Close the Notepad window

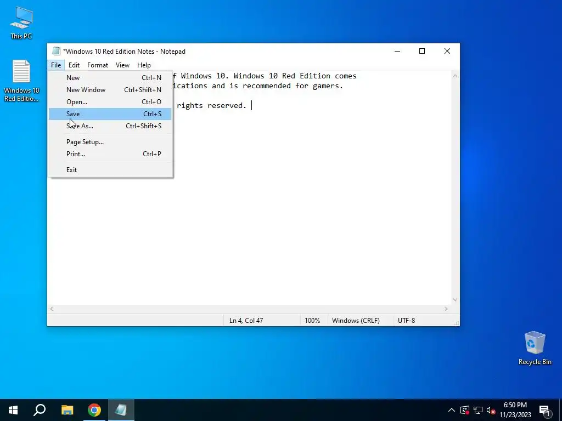point(447,51)
